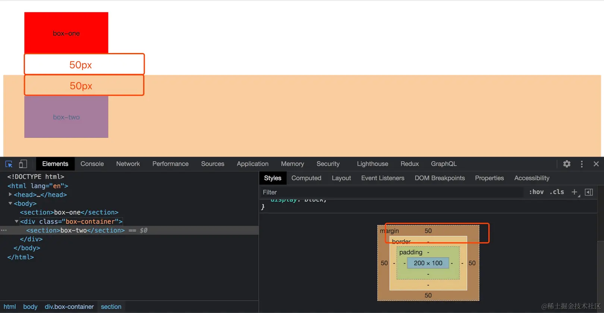Expand the head element node
604x313 pixels.
[x=10, y=194]
